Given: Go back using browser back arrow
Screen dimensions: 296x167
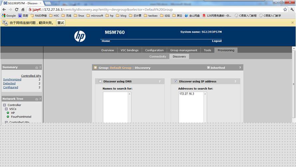Looking at the screenshot, I should coord(4,9).
